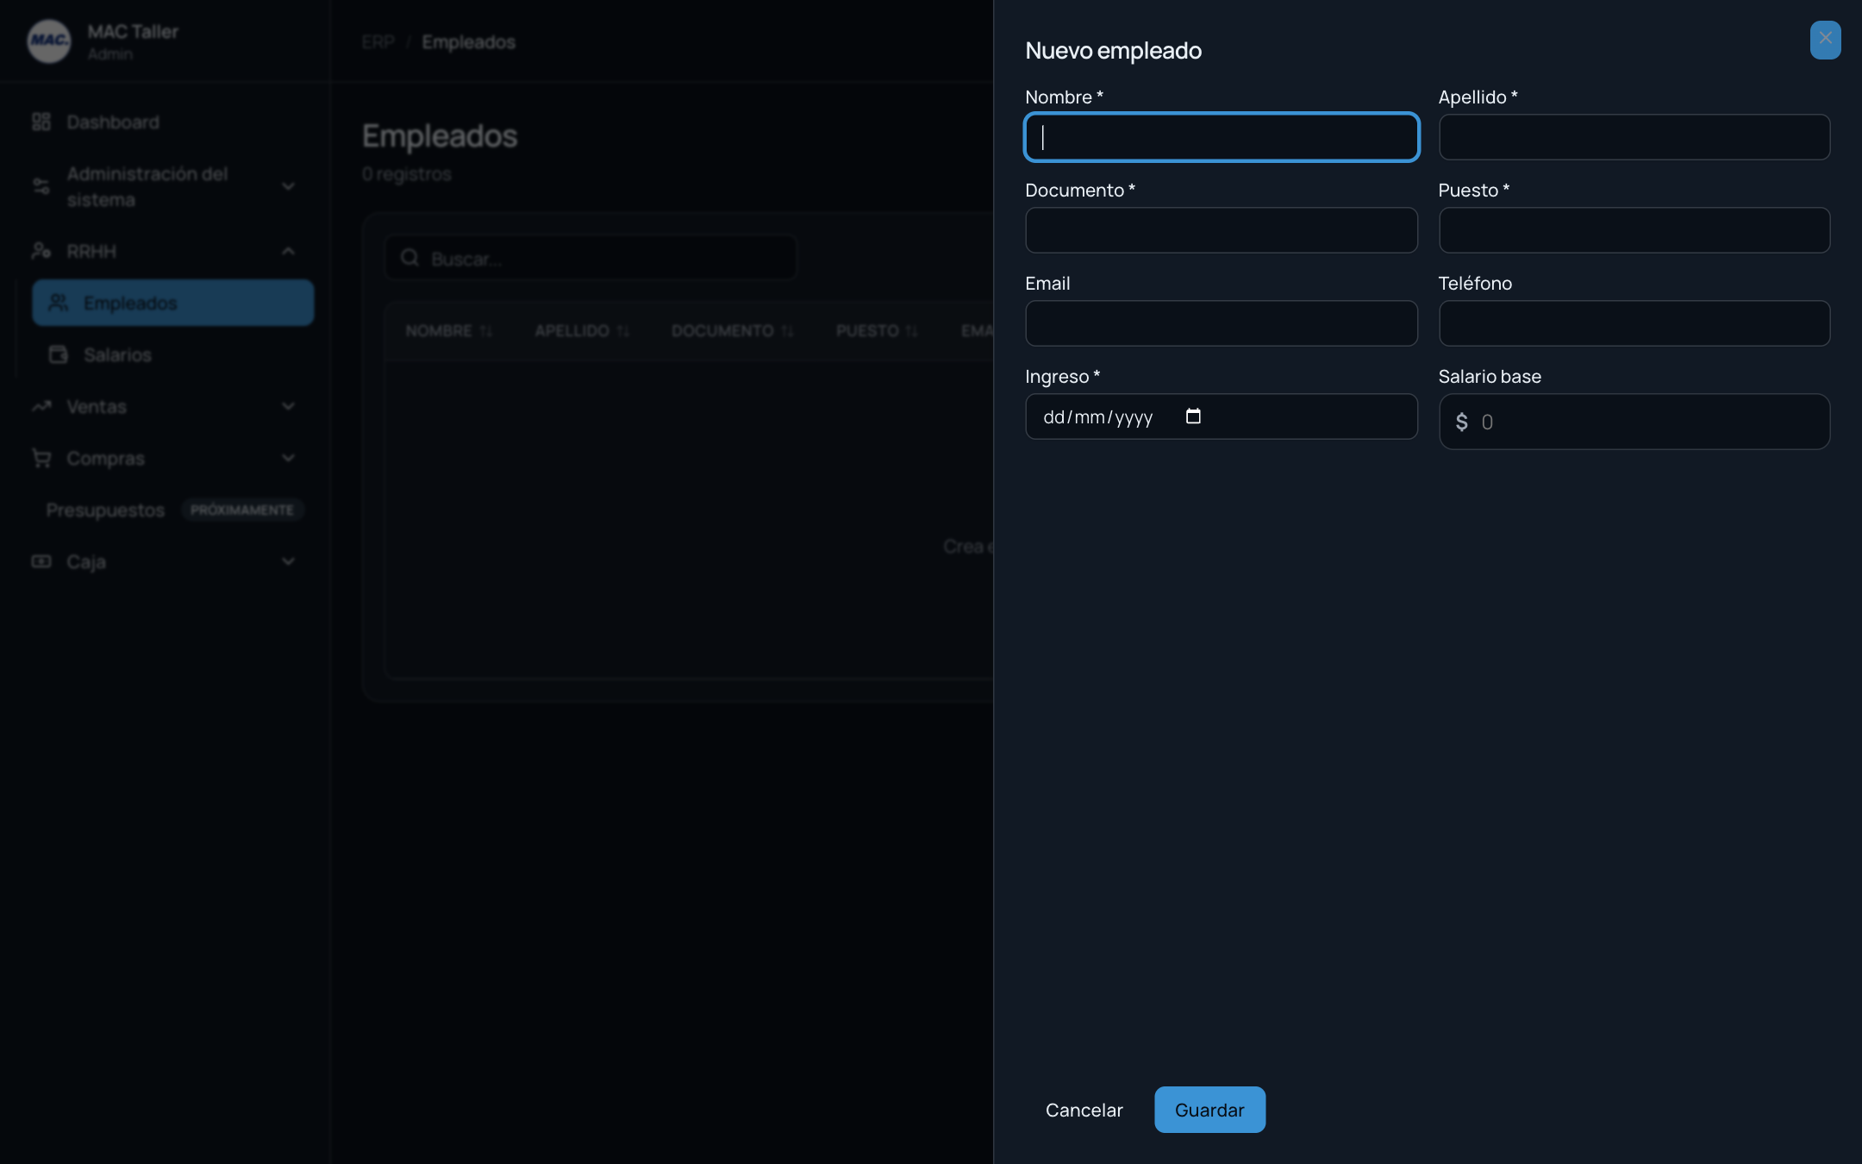Click the '0 registros' count text
This screenshot has height=1164, width=1862.
[x=407, y=174]
